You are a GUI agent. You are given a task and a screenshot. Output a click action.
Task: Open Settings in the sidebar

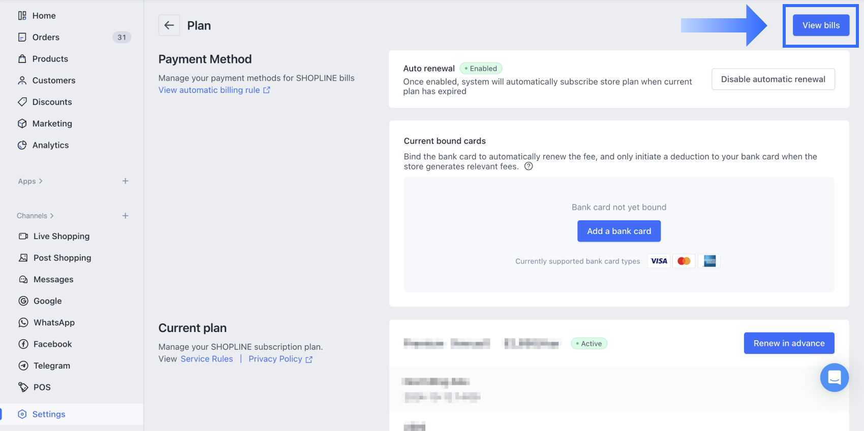(49, 414)
